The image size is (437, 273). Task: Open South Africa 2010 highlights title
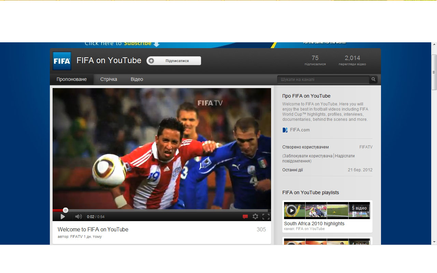(314, 224)
